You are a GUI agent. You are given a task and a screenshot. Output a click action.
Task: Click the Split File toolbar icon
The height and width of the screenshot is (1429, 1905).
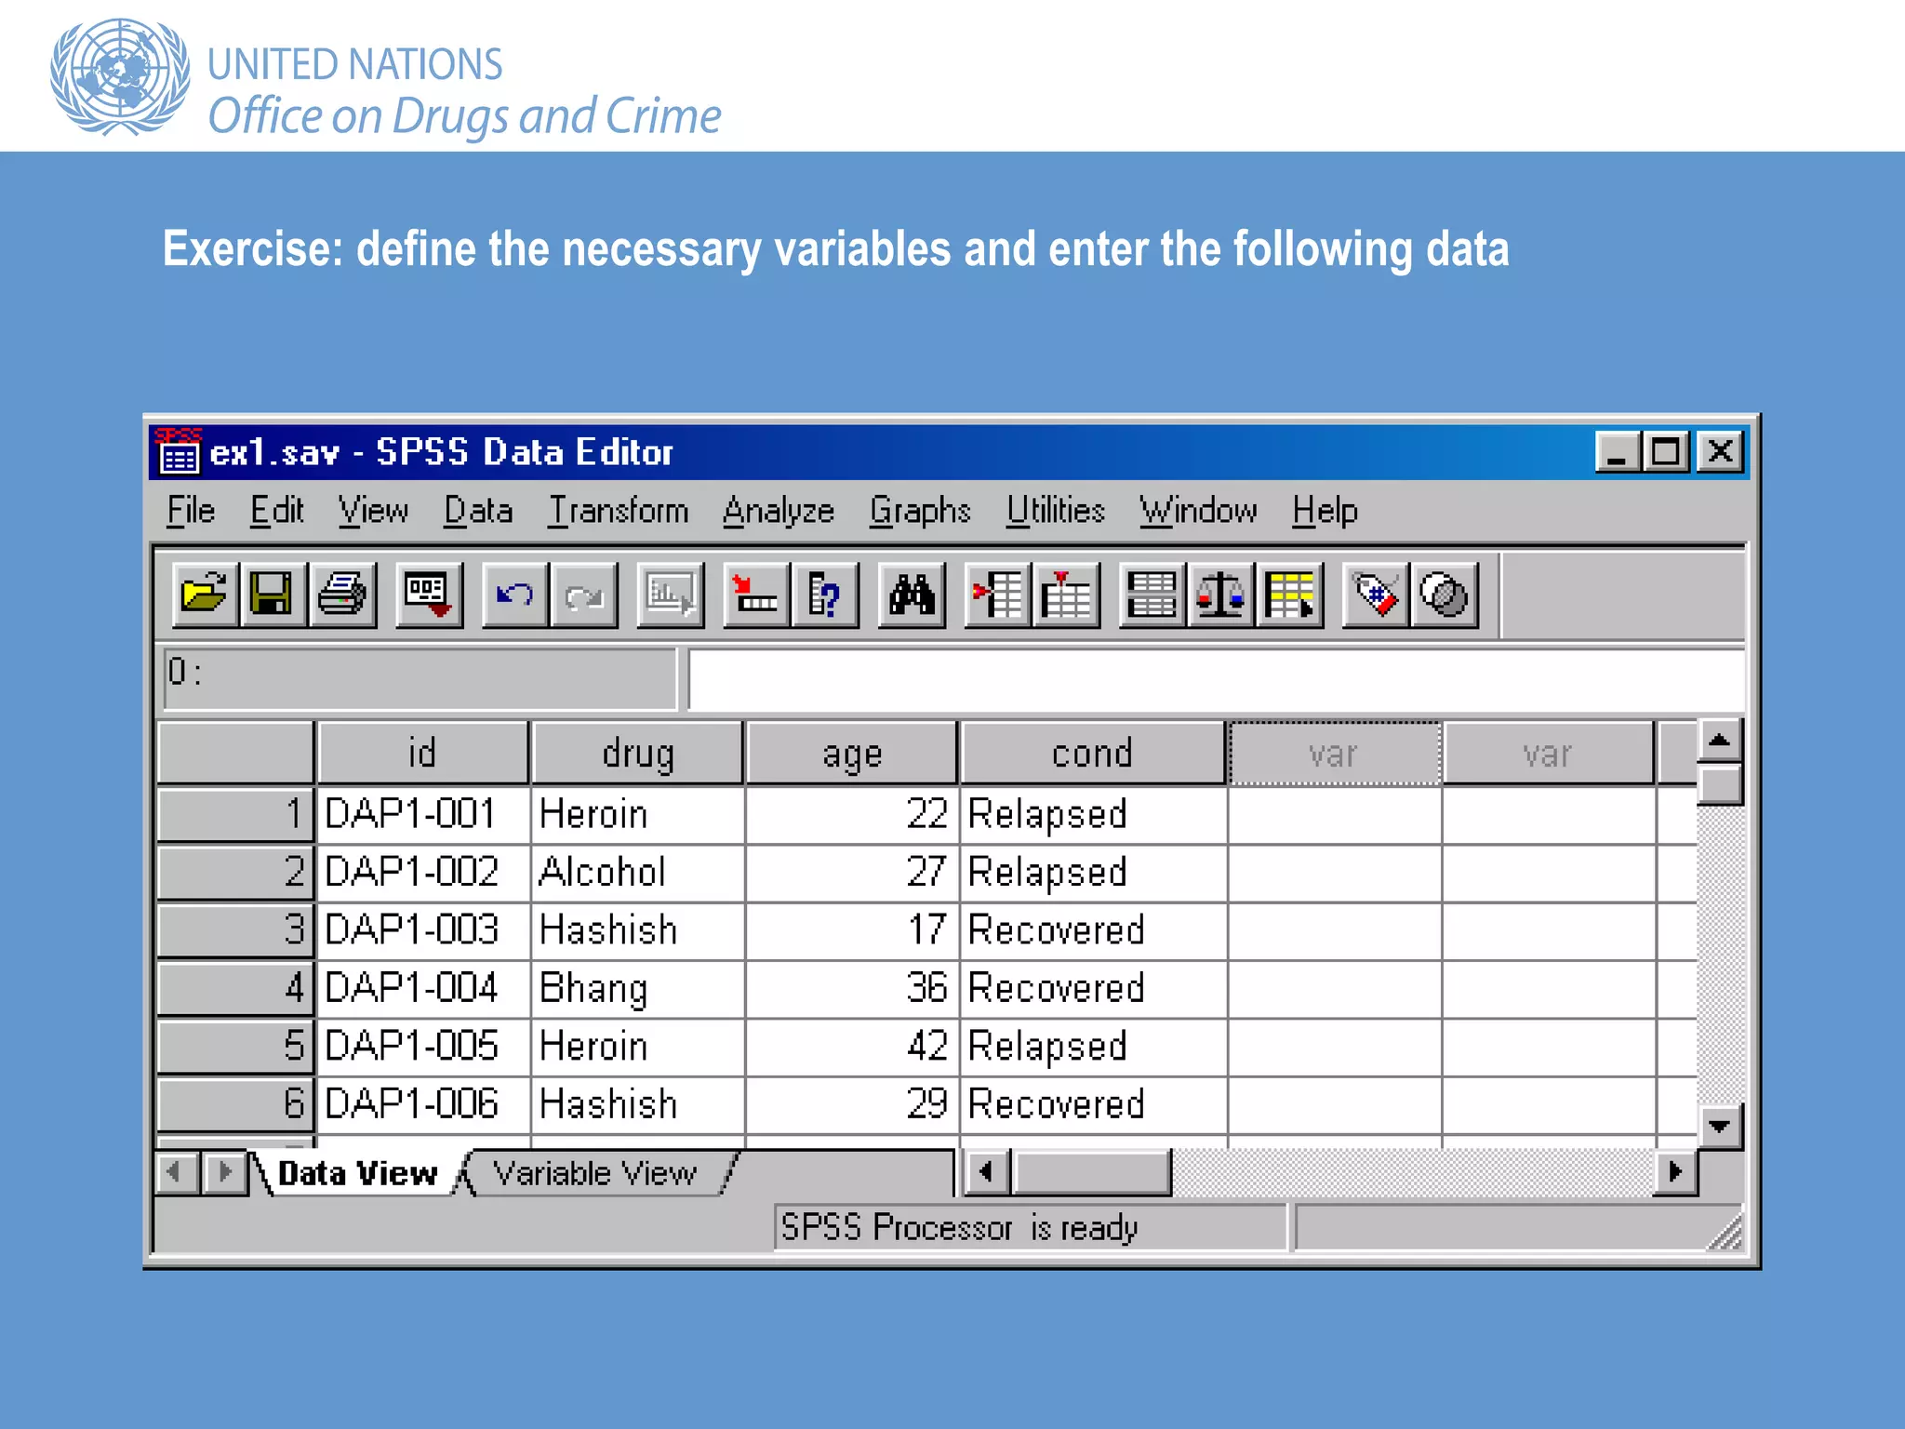pyautogui.click(x=1152, y=594)
